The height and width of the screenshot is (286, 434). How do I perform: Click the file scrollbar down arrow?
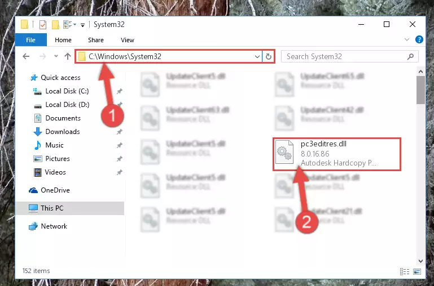[x=420, y=261]
